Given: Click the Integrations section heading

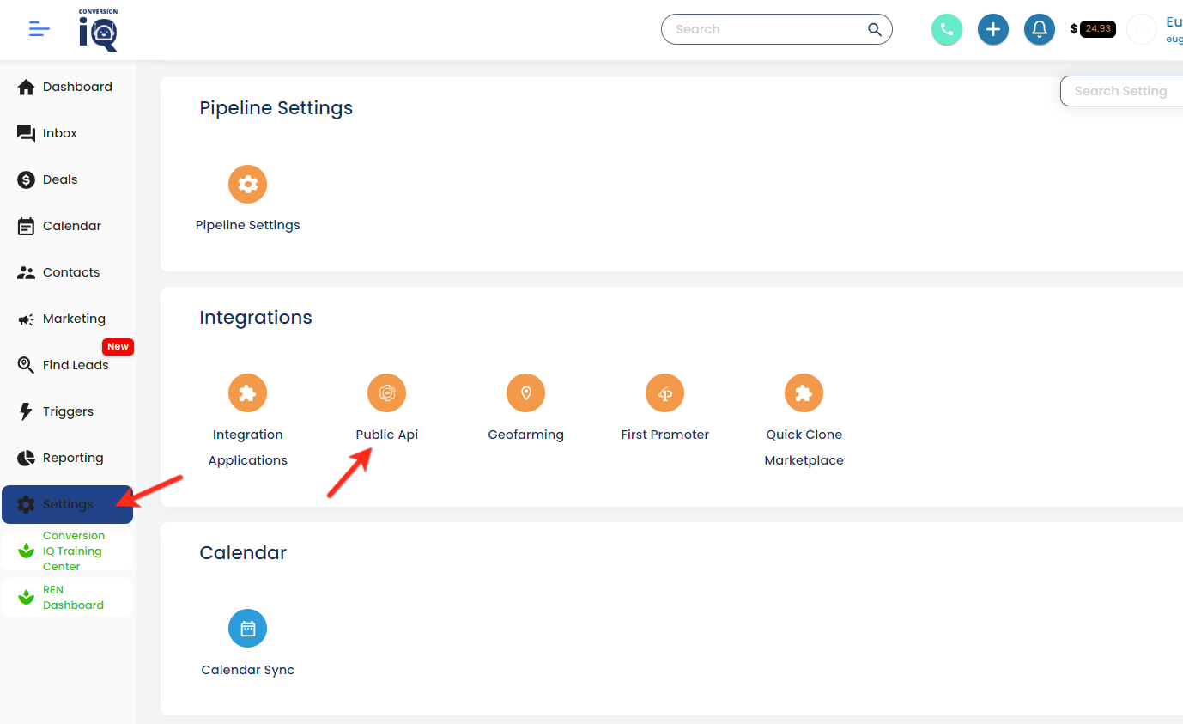Looking at the screenshot, I should [256, 318].
